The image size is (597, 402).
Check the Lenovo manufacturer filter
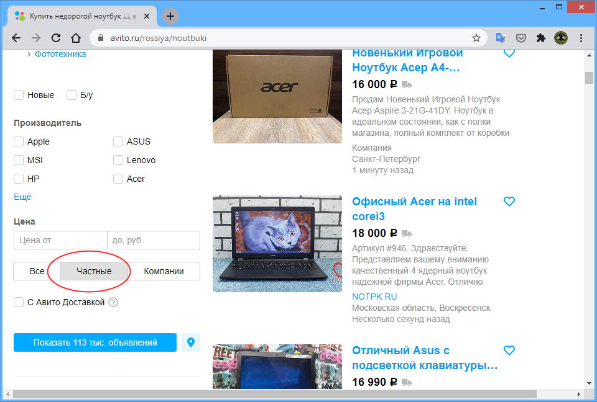[x=118, y=160]
